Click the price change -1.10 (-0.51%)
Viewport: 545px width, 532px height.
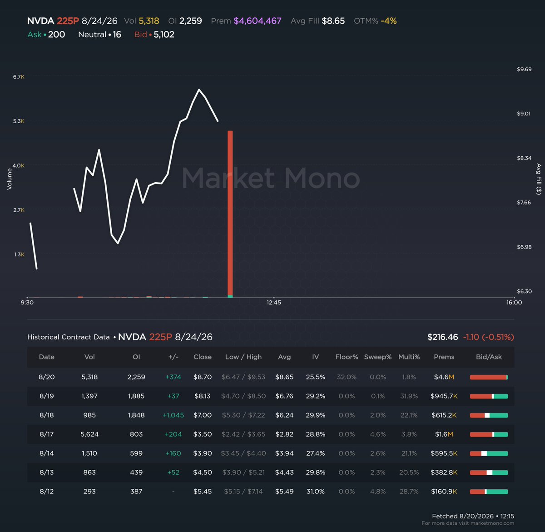[x=489, y=337]
